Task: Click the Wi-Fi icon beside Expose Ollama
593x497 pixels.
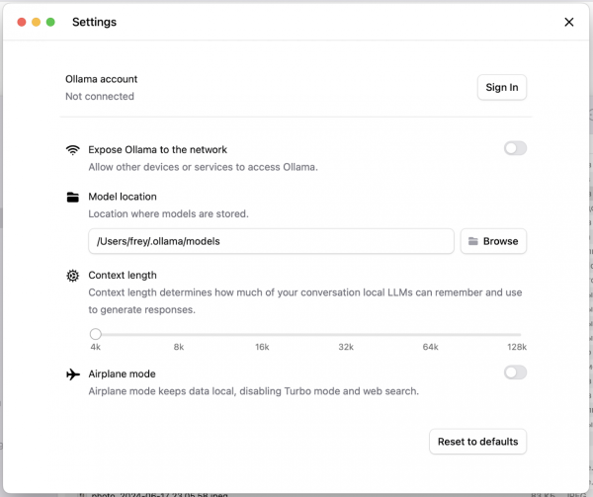Action: coord(72,150)
